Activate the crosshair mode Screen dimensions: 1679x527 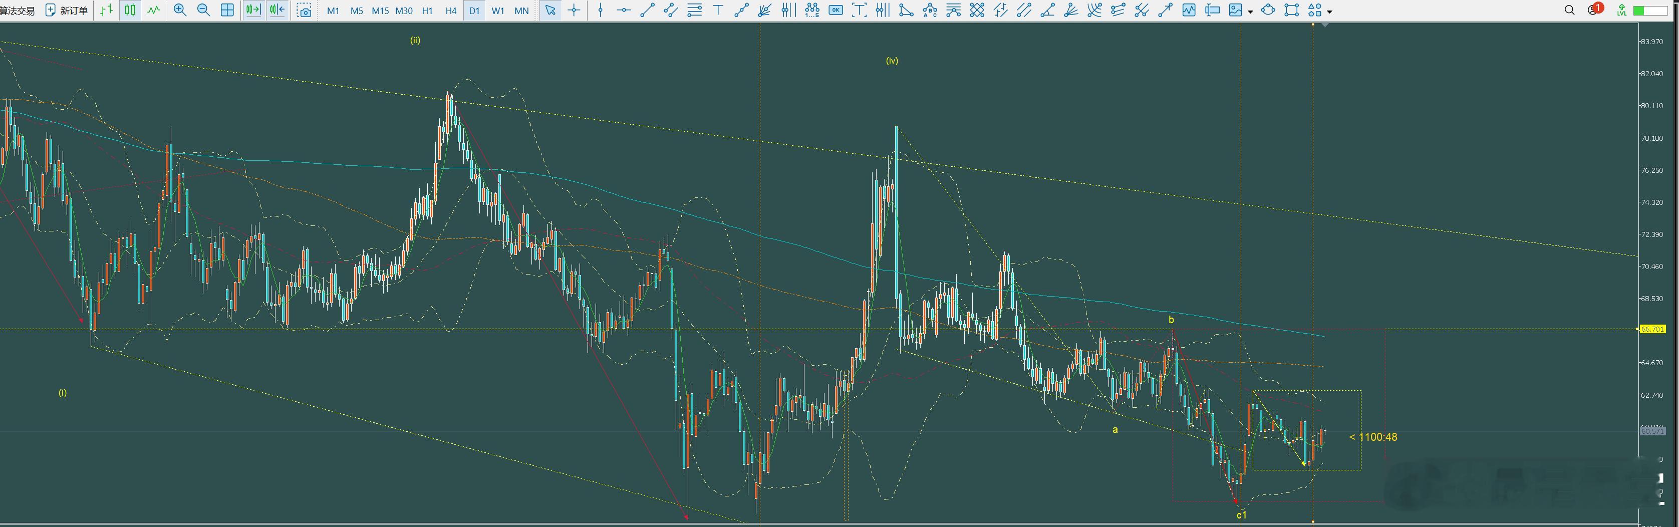[x=574, y=11]
